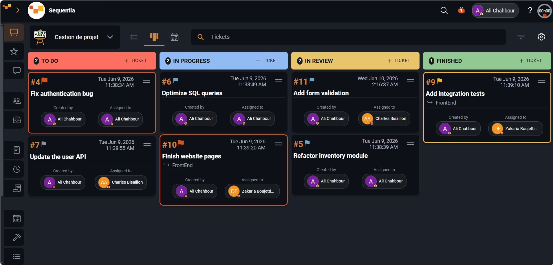The height and width of the screenshot is (265, 553).
Task: Click the Sequentia logo in header
Action: coord(36,10)
